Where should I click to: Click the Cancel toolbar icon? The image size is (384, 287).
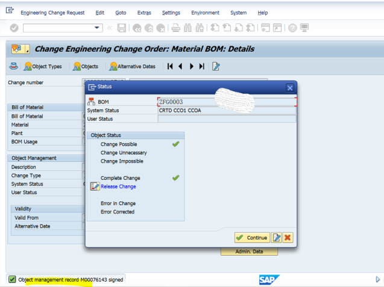161,28
